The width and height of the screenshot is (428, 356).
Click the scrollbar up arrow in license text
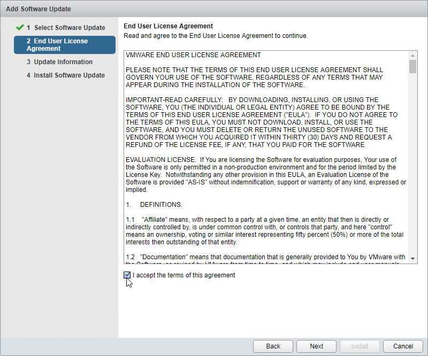pos(412,56)
